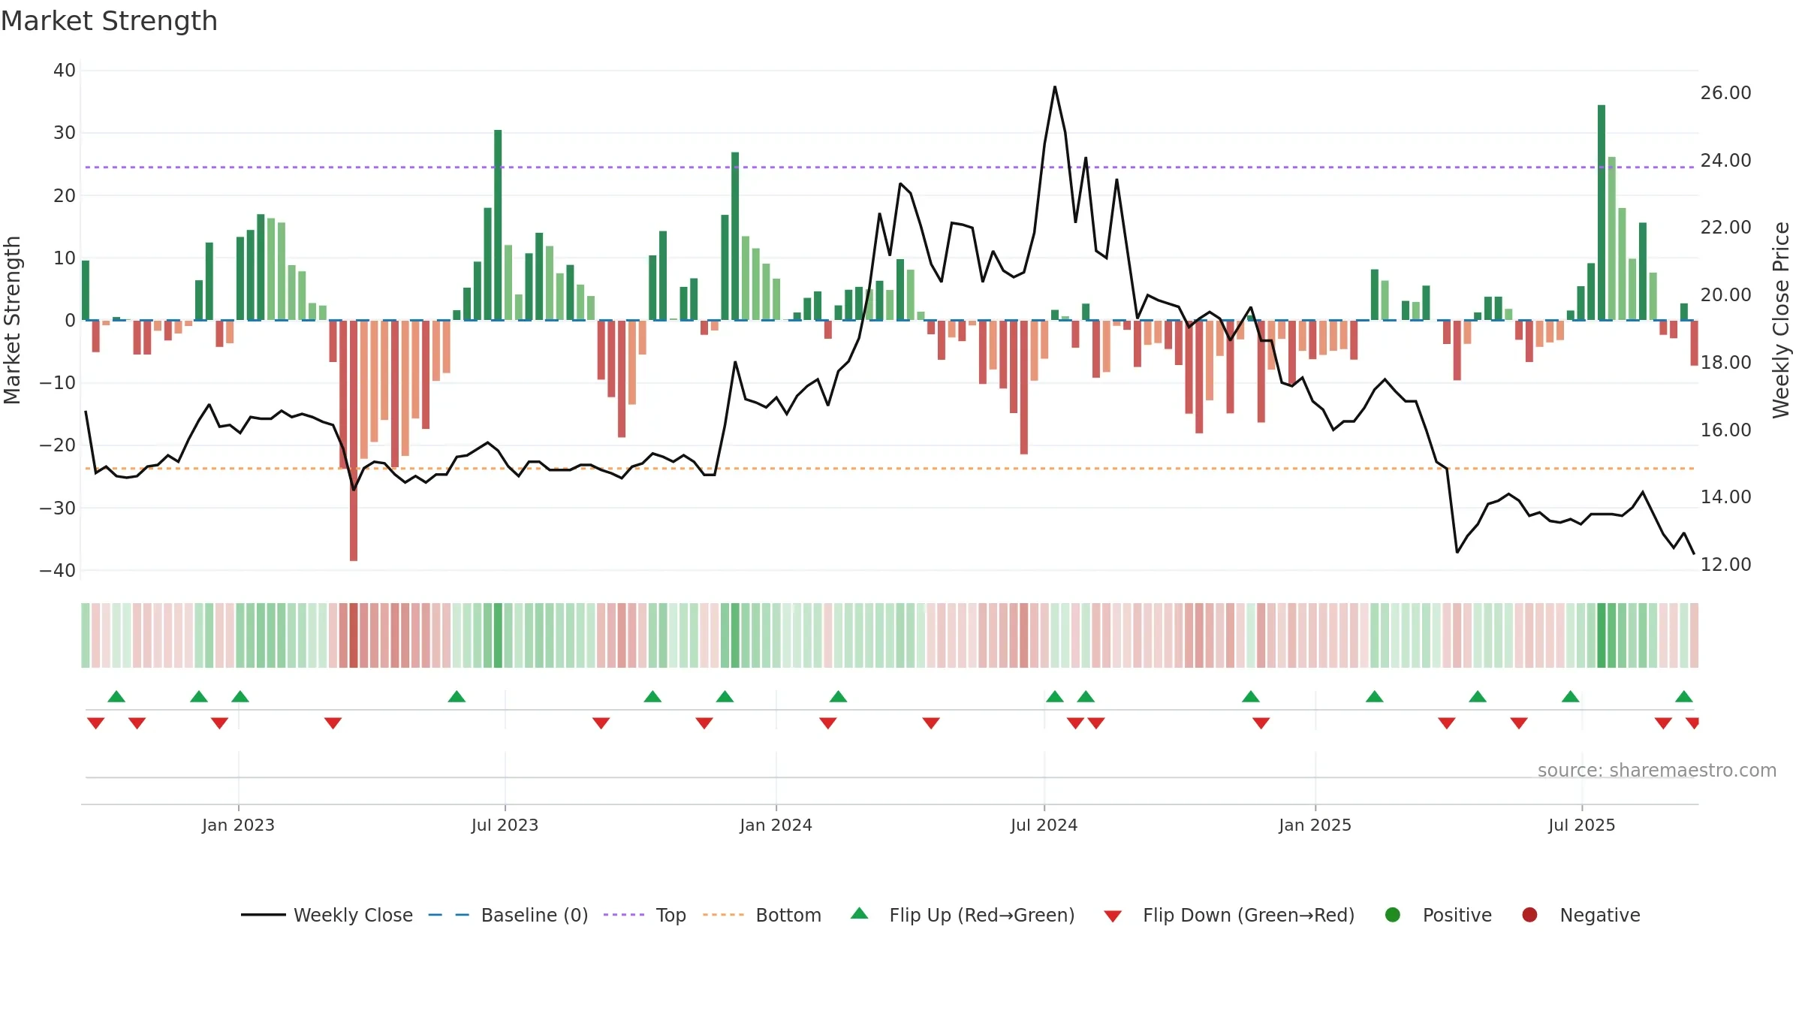Toggle Flip Up (Red→Green) legend entry
Viewport: 1802px width, 1014px height.
963,915
